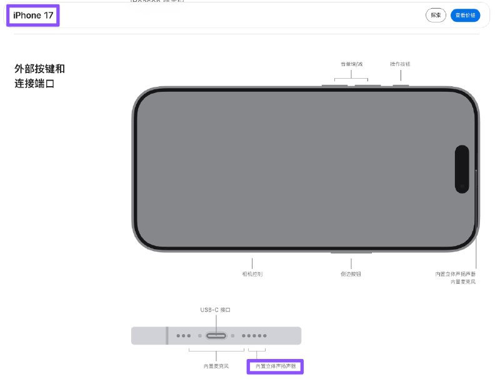The image size is (500, 384).
Task: Click the 内置立体声扬声器 speaker label beside phone
Action: click(x=457, y=273)
